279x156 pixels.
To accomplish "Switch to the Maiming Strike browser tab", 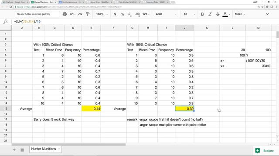I will pos(156,2).
